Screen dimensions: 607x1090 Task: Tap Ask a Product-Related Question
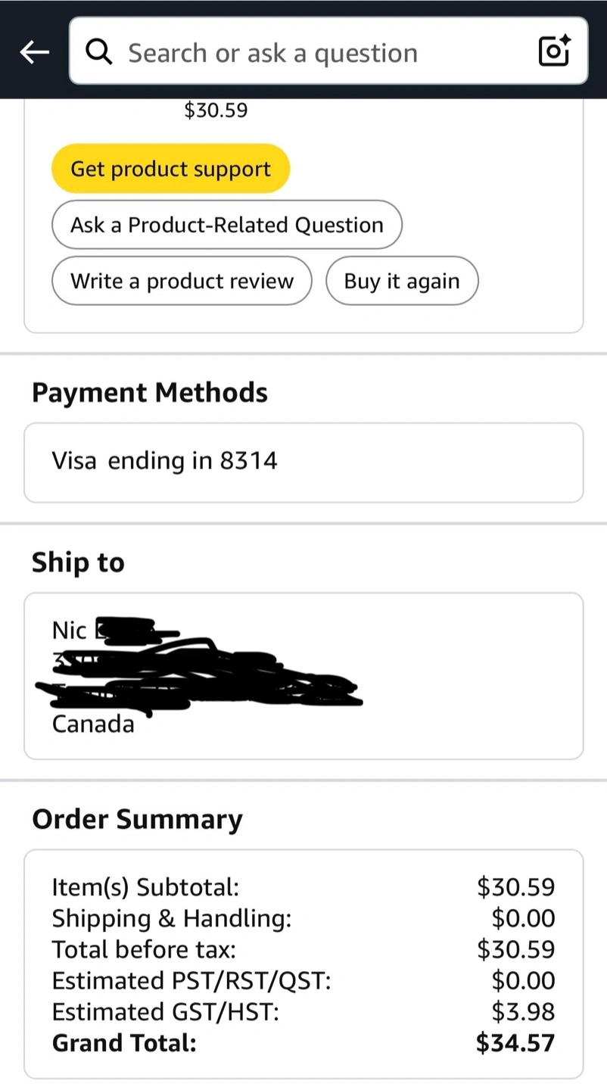[226, 225]
